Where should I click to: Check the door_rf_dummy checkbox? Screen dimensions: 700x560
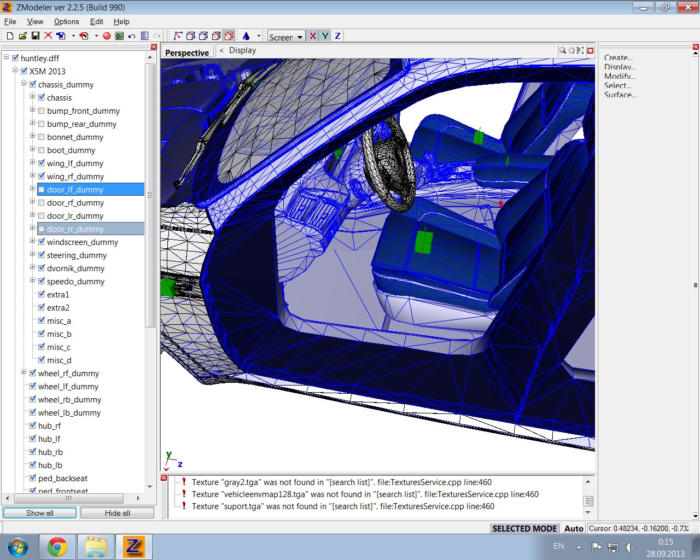42,203
